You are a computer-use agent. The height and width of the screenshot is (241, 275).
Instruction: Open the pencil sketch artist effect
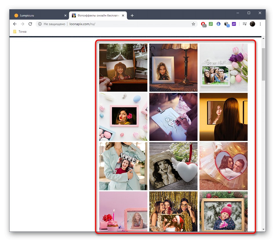click(x=173, y=117)
